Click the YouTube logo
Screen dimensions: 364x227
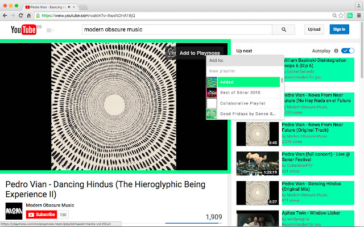tap(23, 30)
